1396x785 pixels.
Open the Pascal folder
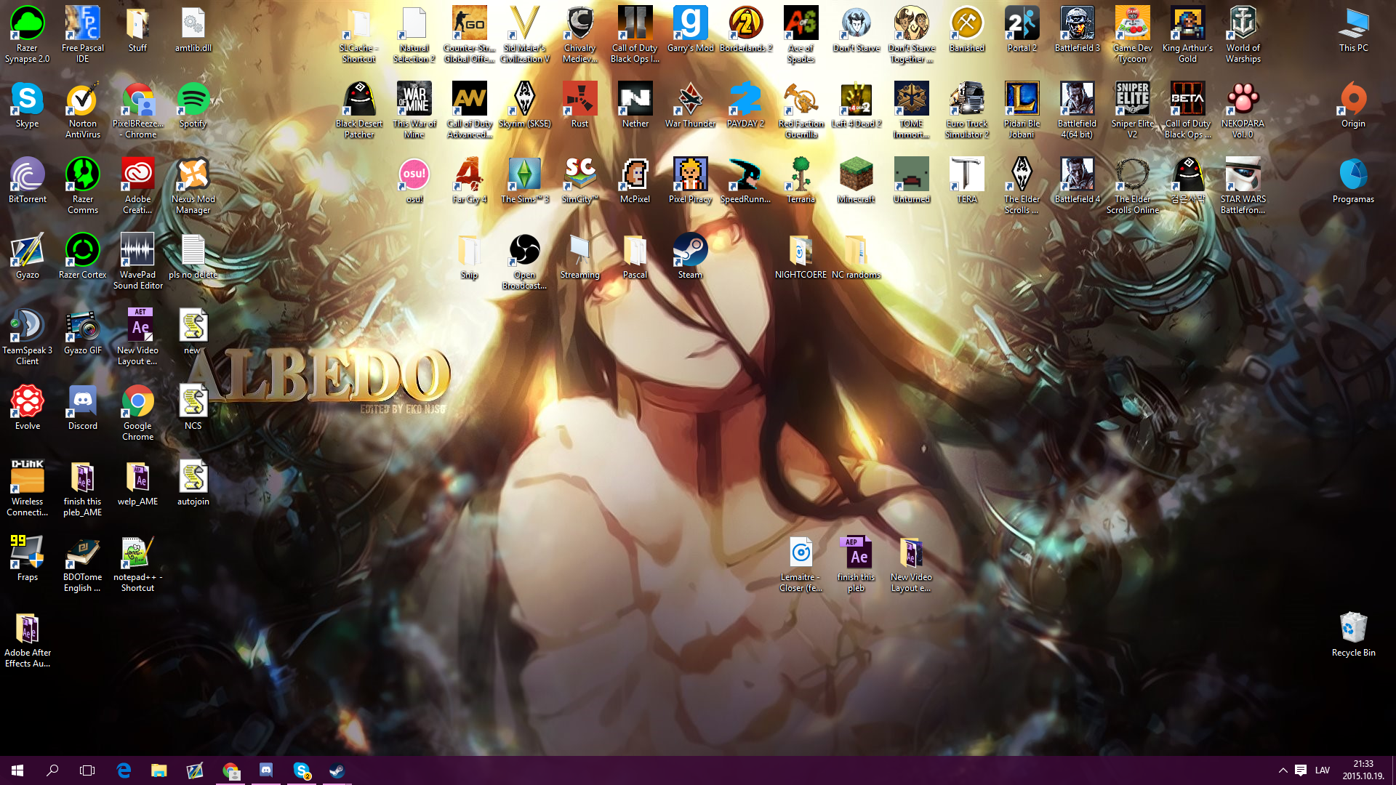[635, 256]
